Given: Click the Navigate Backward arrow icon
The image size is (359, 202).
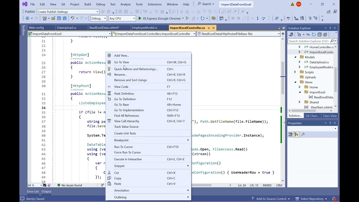Looking at the screenshot, I should [x=27, y=18].
